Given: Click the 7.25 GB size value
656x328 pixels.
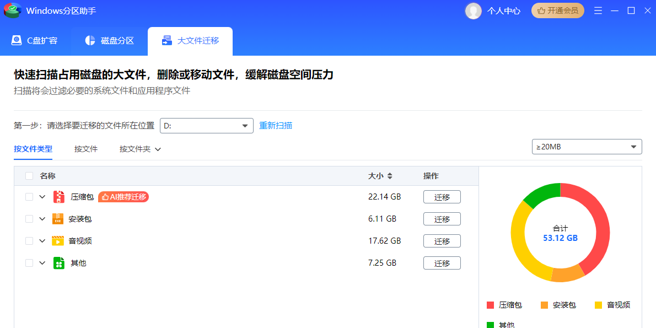Looking at the screenshot, I should pos(383,263).
